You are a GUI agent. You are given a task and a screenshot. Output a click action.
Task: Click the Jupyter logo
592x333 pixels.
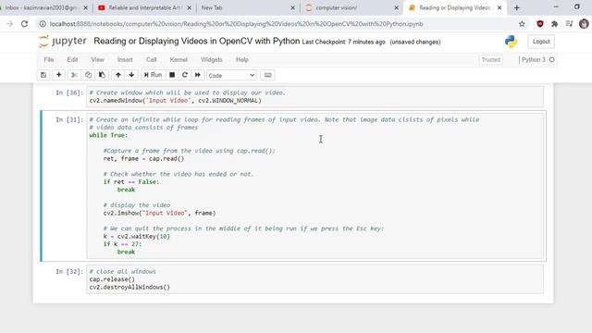click(63, 41)
